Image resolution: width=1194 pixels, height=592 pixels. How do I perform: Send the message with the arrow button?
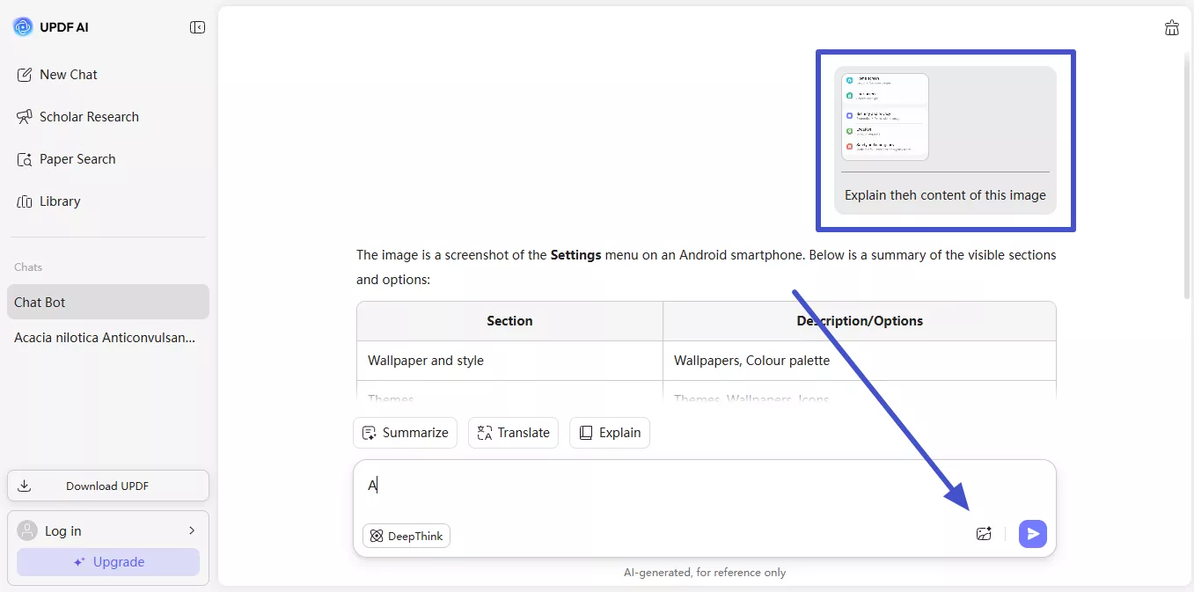[1033, 534]
